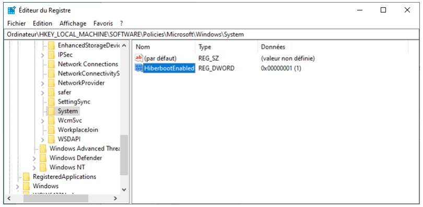Select the Windows Defender folder icon
Viewport: 423px width, 207px height.
43,158
